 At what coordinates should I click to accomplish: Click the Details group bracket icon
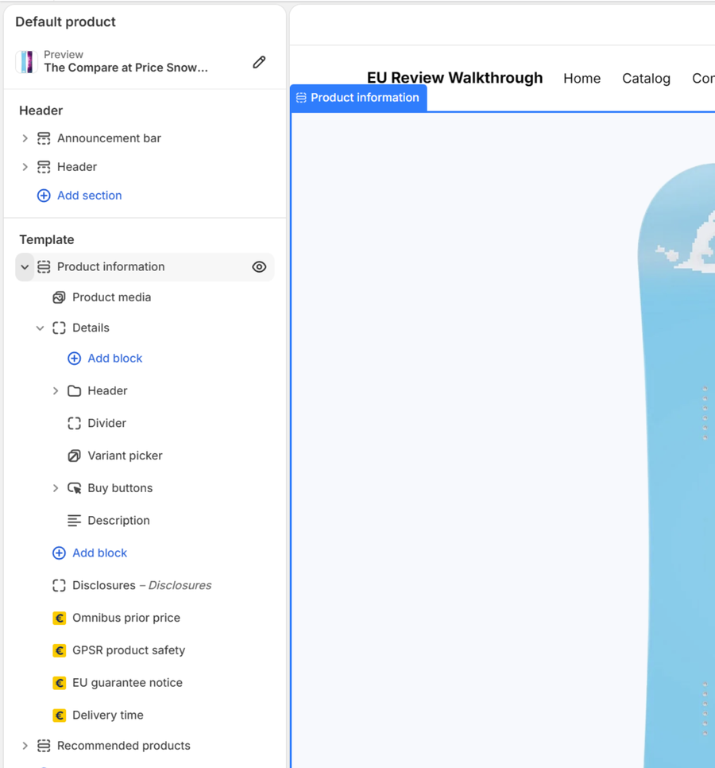pos(59,328)
